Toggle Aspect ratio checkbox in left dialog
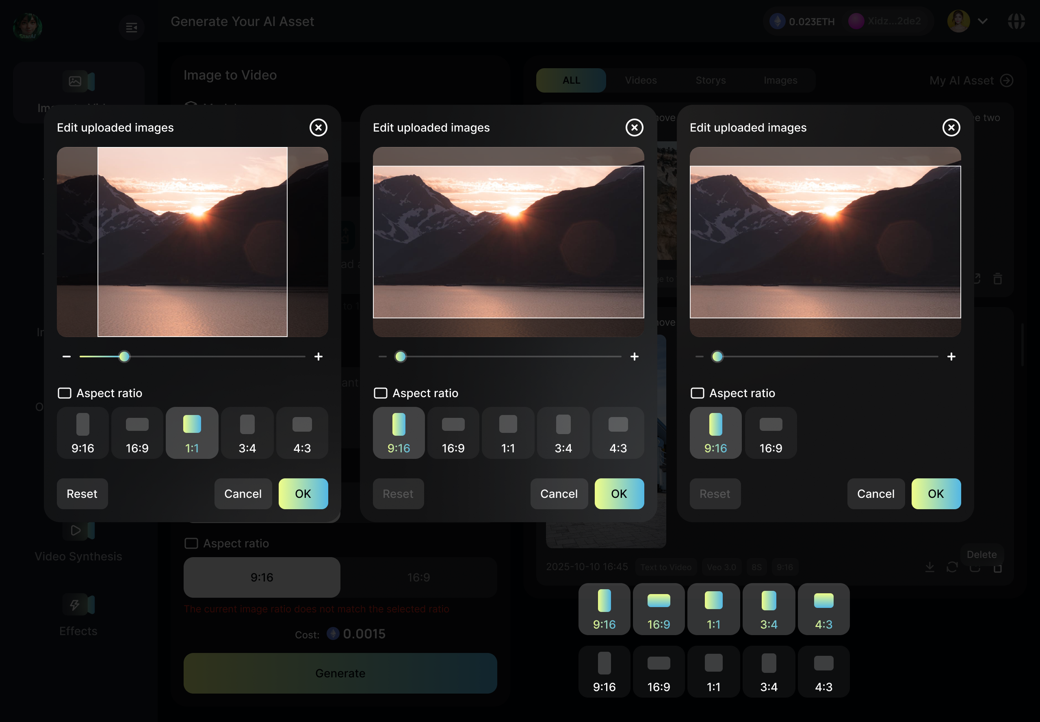 tap(65, 393)
